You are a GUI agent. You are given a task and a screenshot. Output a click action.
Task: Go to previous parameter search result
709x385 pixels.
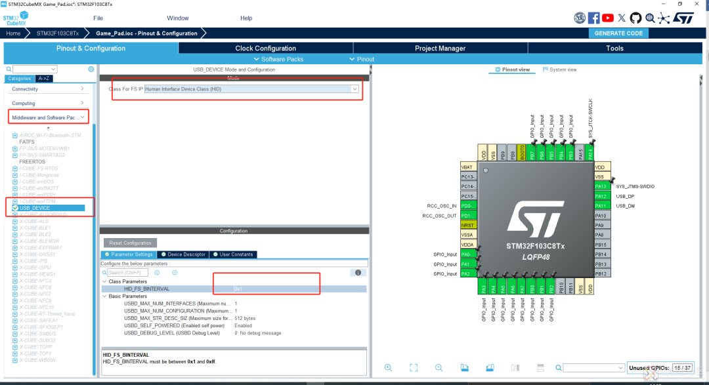[157, 272]
